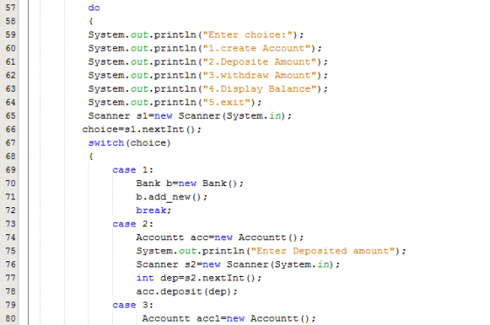Image resolution: width=490 pixels, height=325 pixels.
Task: Click 'case 3:' label
Action: click(133, 305)
